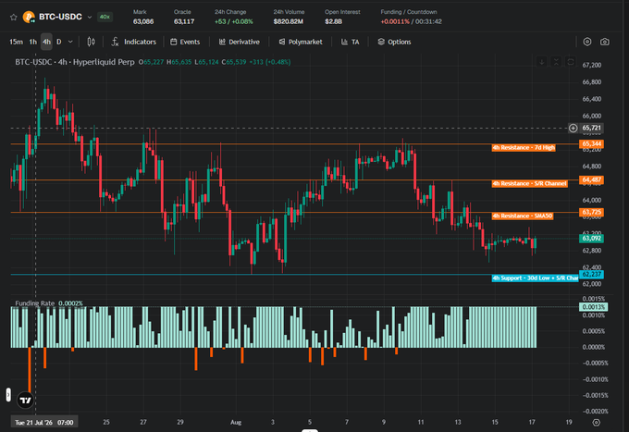Open the Polymarket overlay
The width and height of the screenshot is (629, 432).
click(301, 42)
